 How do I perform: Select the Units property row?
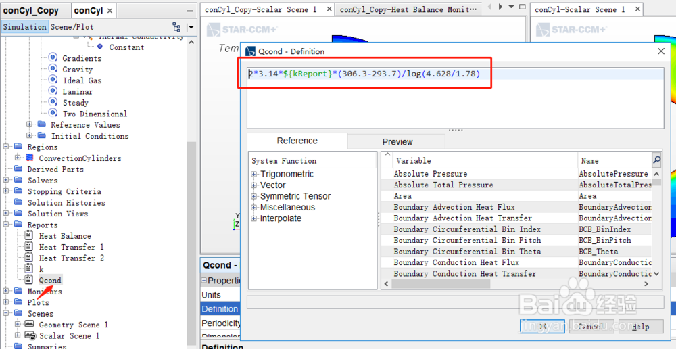(220, 295)
